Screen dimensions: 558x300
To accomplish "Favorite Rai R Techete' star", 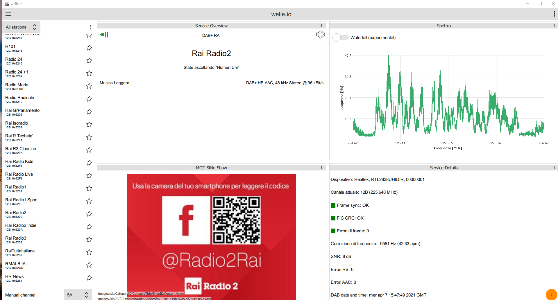I will (89, 137).
